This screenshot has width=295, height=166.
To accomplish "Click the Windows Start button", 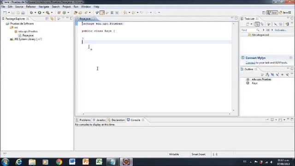I will 5,162.
